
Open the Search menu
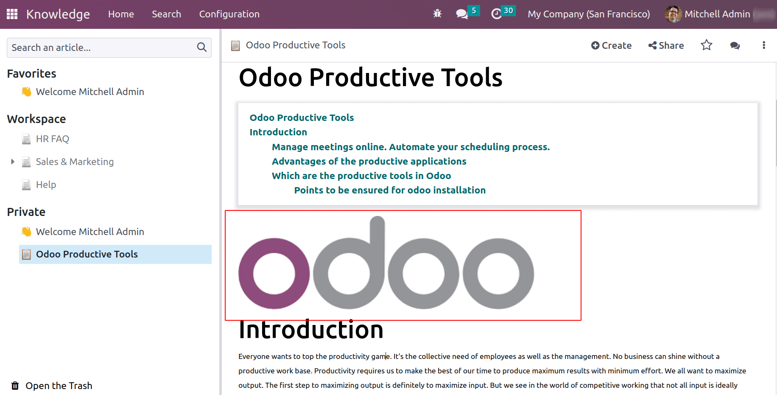click(x=166, y=14)
